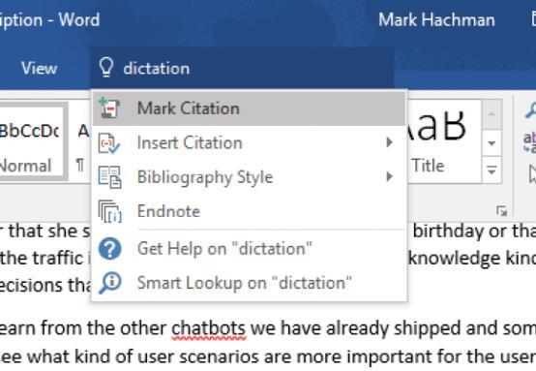Click the Insert Citation icon
This screenshot has width=536, height=371.
pos(108,142)
